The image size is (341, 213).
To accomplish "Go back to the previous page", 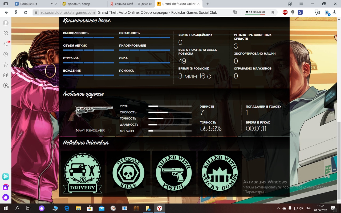I will pyautogui.click(x=7, y=12).
